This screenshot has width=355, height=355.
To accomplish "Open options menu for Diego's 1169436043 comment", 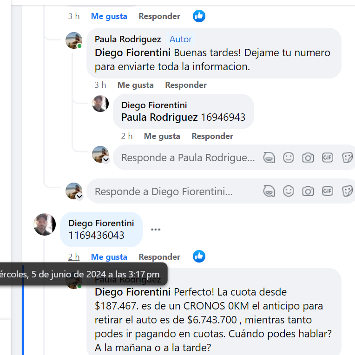I will (156, 230).
